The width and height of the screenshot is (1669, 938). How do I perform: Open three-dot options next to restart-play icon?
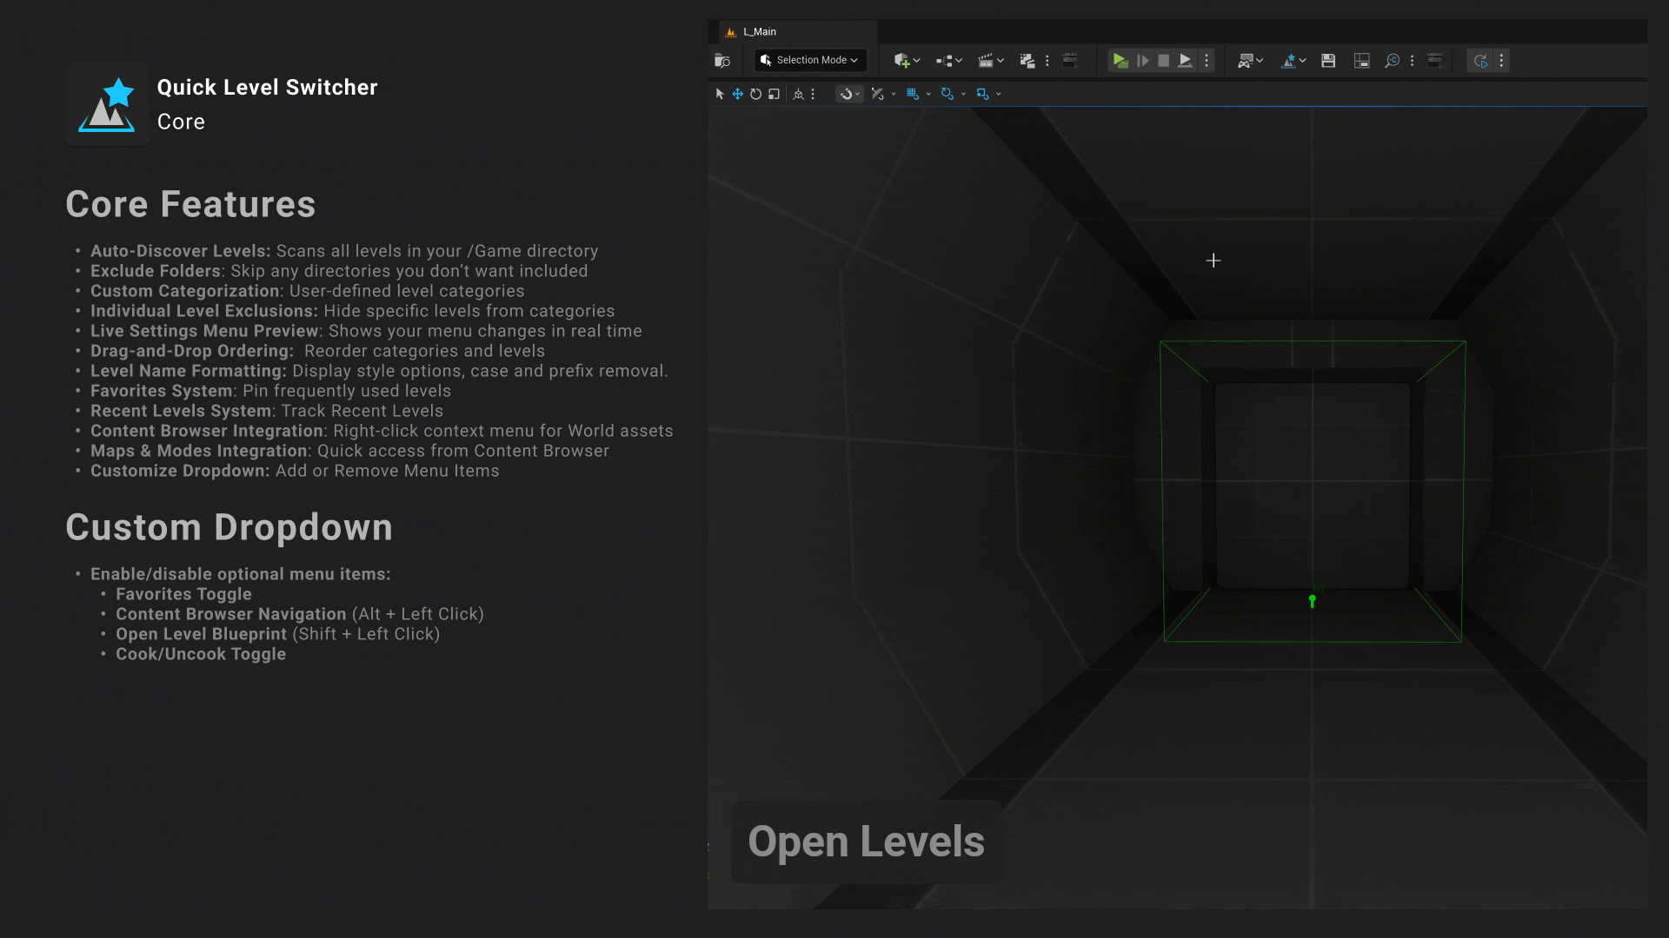tap(1501, 61)
